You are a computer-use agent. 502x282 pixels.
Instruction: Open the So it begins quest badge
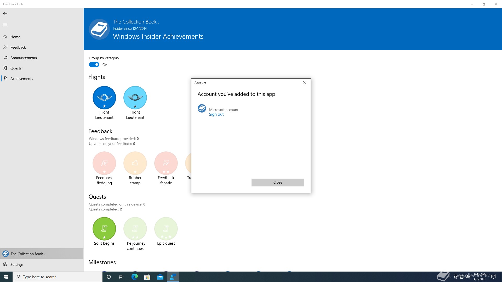click(x=104, y=229)
